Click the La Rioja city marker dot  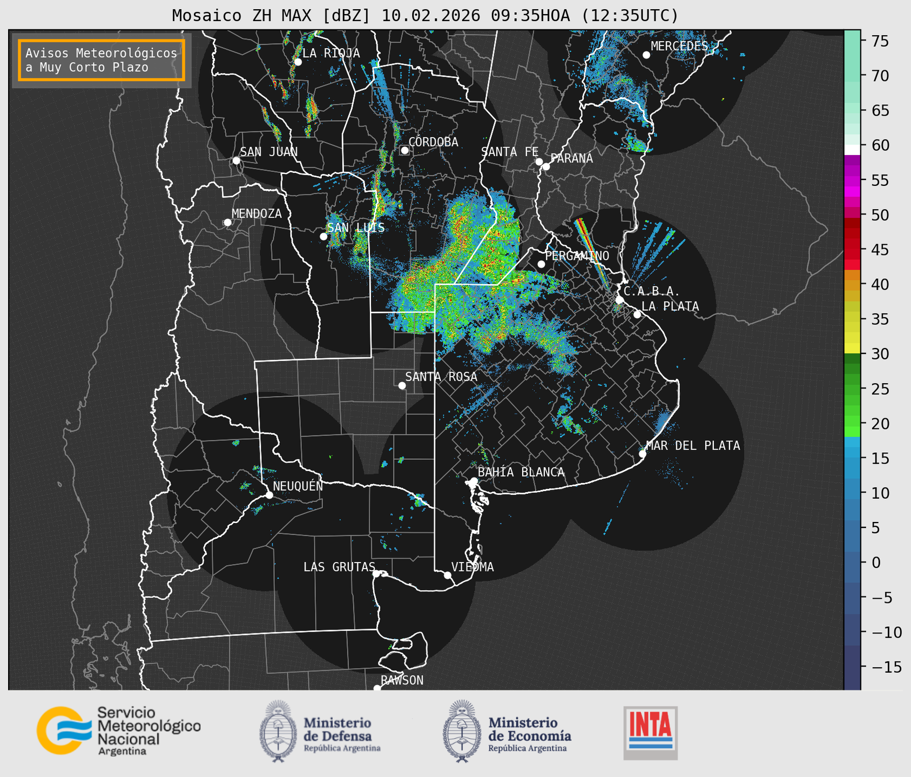298,62
